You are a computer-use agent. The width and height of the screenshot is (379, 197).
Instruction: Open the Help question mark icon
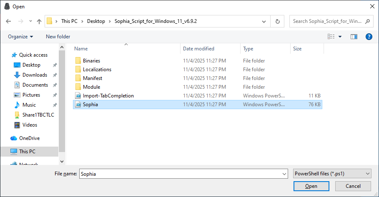(x=369, y=37)
